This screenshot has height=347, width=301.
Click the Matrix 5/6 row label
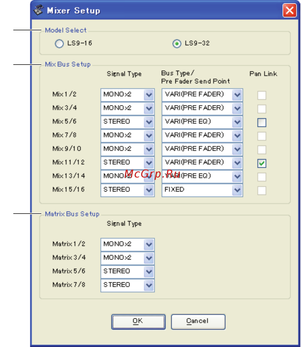tap(69, 271)
